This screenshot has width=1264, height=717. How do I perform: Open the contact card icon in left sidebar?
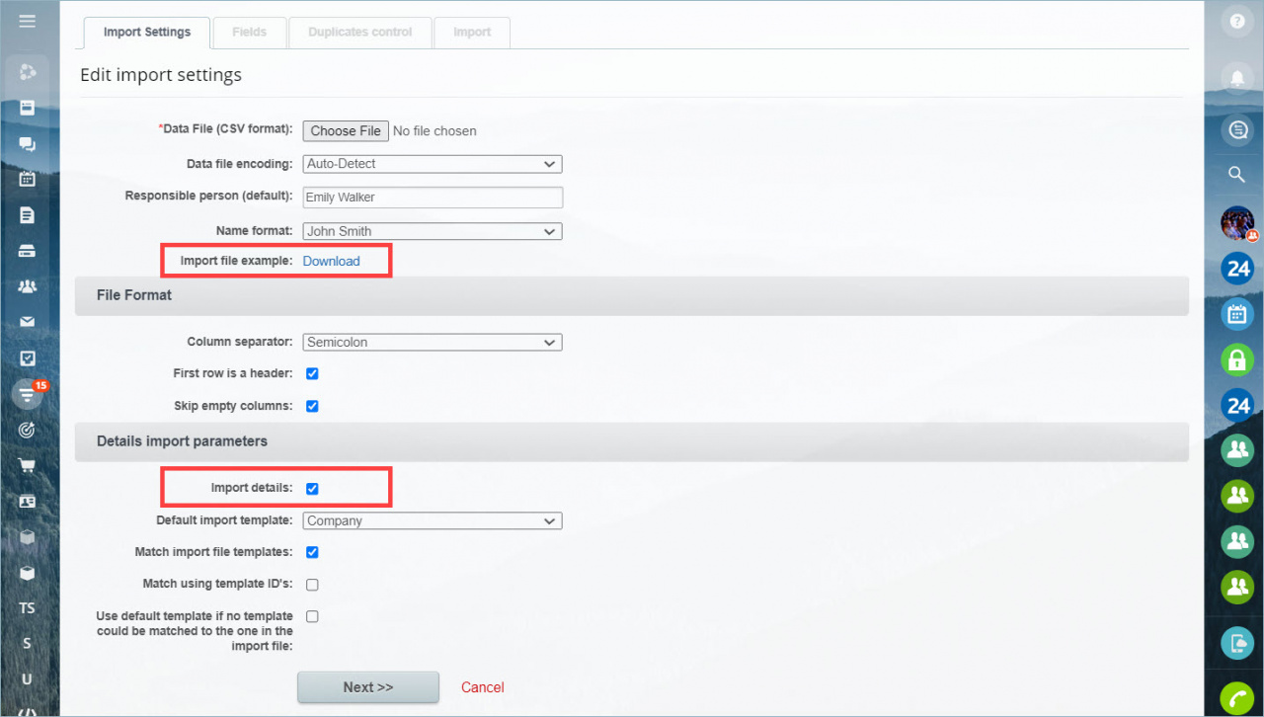28,501
